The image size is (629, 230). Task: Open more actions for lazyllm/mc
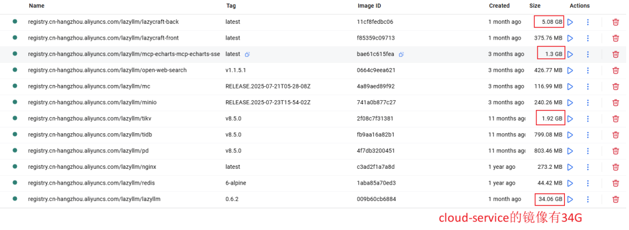(x=588, y=86)
